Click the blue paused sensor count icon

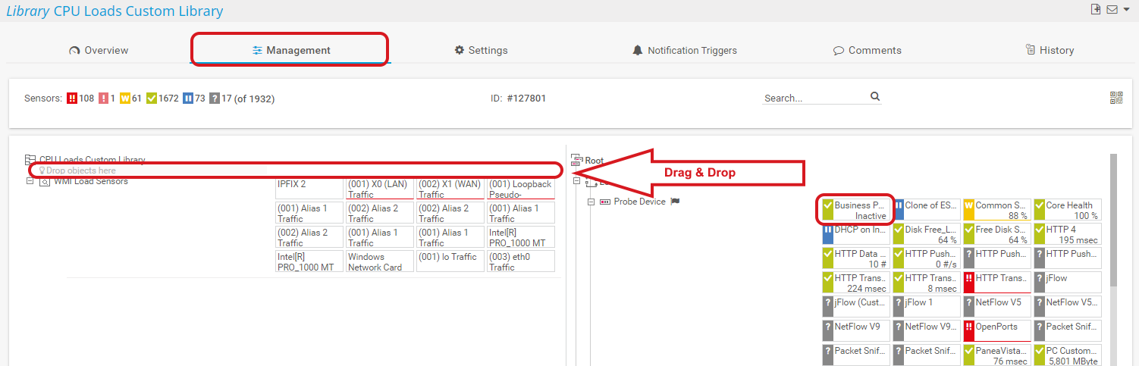[x=188, y=99]
